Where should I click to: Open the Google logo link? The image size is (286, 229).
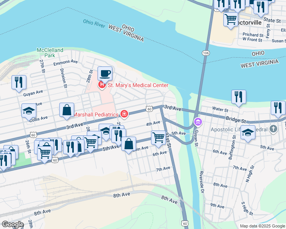(x=13, y=224)
